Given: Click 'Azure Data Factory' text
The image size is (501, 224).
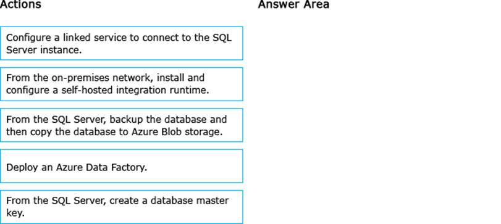Looking at the screenshot, I should (x=100, y=167).
